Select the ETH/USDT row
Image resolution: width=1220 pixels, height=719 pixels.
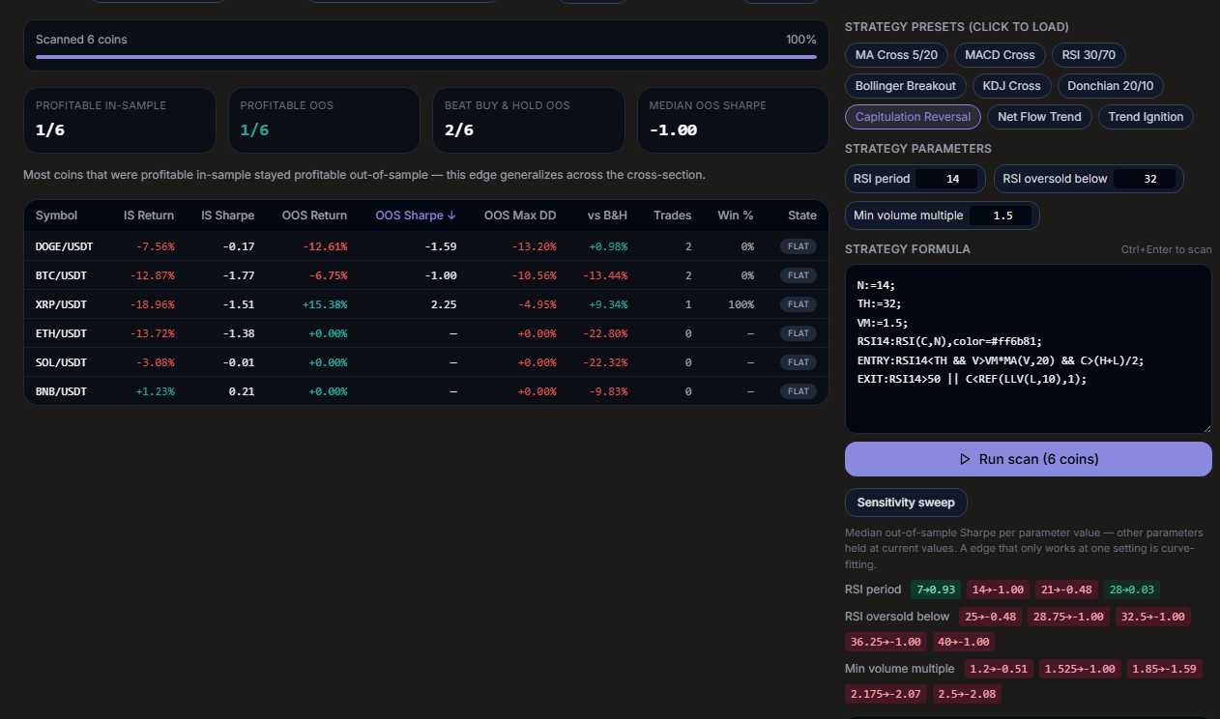(x=426, y=333)
